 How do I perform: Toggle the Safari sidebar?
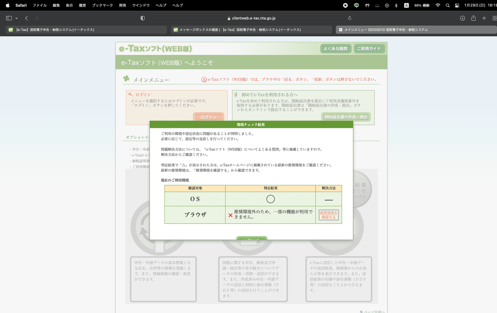tap(9, 18)
